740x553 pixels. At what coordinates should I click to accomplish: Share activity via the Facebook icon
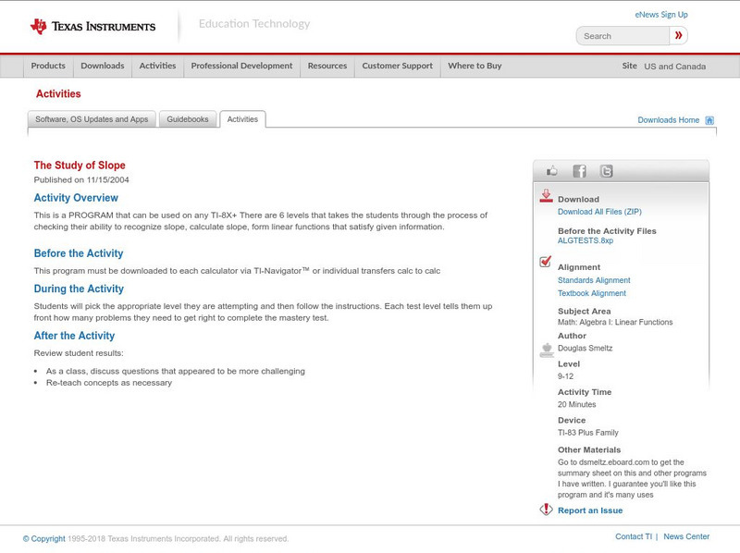579,171
